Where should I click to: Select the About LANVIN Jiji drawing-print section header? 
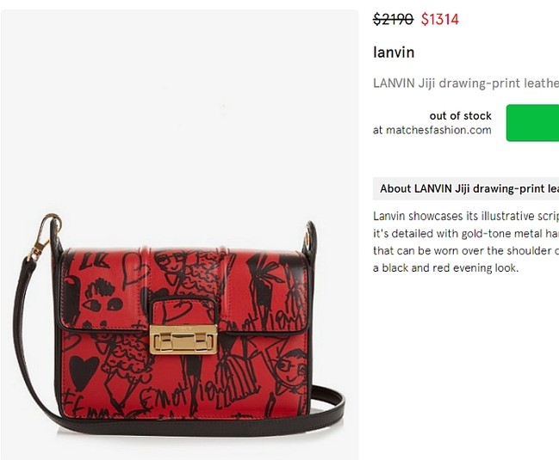point(466,188)
